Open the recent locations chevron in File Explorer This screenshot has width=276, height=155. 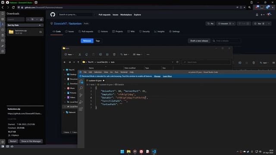(74, 62)
